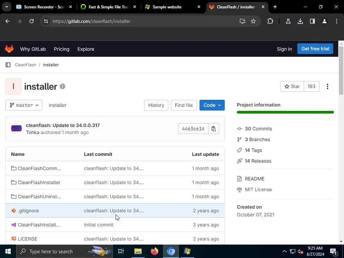Viewport: 344px width, 258px height.
Task: Go back to previous page
Action: click(x=7, y=21)
